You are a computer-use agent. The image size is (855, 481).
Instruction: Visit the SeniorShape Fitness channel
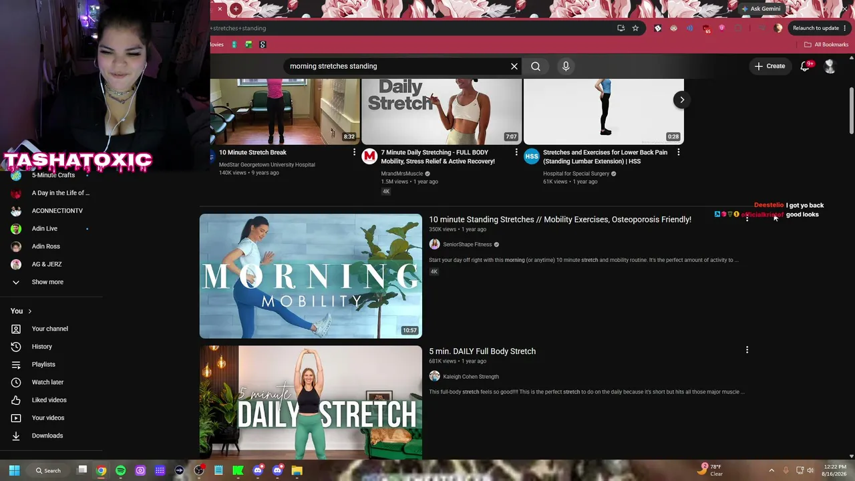[x=468, y=245]
